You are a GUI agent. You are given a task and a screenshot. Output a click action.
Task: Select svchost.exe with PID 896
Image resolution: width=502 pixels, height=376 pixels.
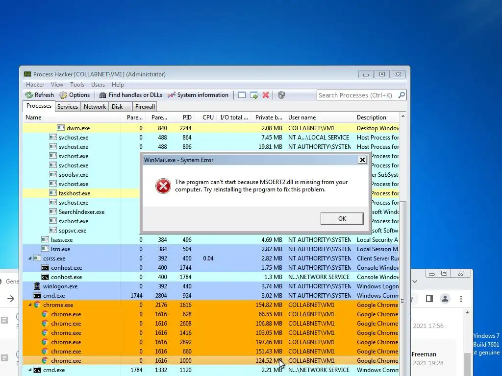pyautogui.click(x=211, y=147)
